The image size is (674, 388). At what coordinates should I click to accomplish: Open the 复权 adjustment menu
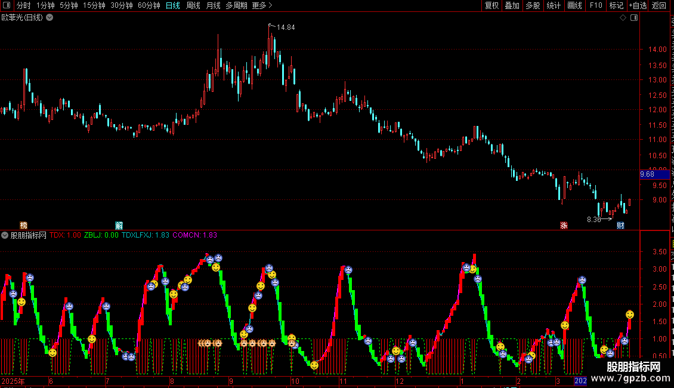click(x=491, y=5)
